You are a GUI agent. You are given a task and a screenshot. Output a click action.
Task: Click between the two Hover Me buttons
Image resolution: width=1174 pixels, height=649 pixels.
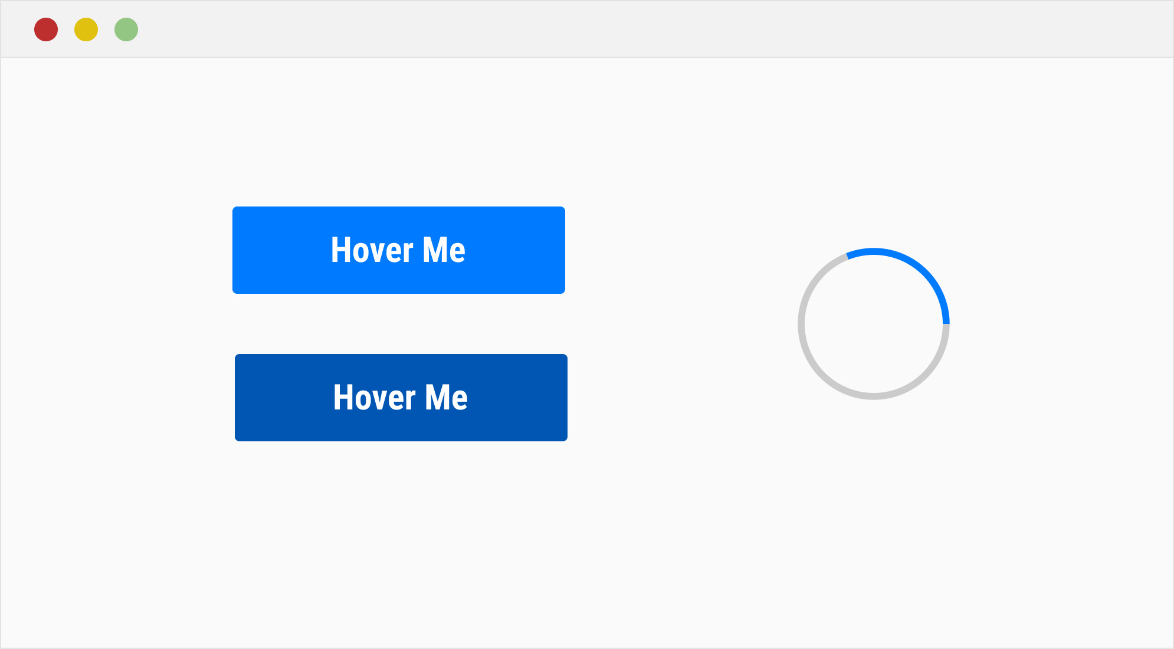pos(399,323)
